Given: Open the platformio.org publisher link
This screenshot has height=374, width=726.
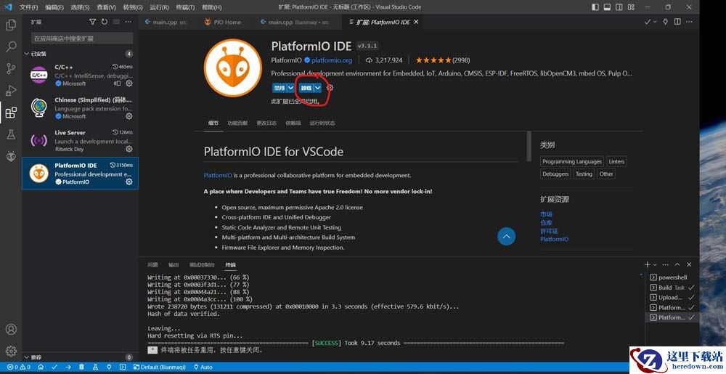Looking at the screenshot, I should pyautogui.click(x=332, y=60).
